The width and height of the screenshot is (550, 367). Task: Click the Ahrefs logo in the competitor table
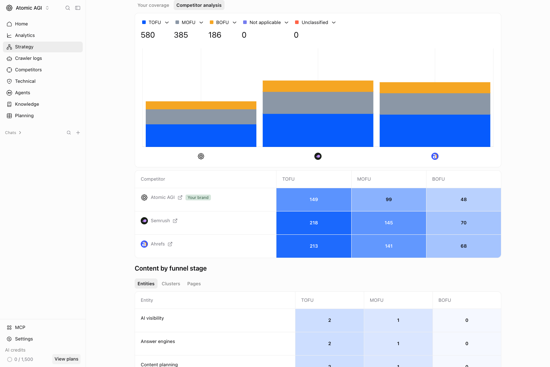tap(144, 244)
